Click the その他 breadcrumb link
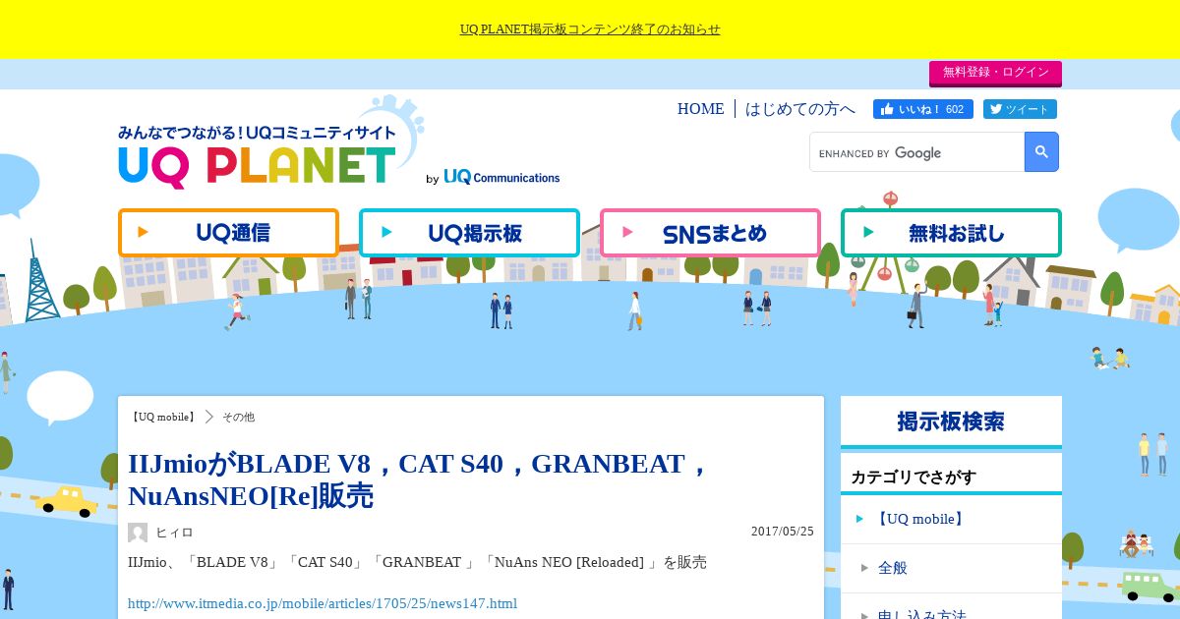Viewport: 1180px width, 619px height. pyautogui.click(x=238, y=417)
